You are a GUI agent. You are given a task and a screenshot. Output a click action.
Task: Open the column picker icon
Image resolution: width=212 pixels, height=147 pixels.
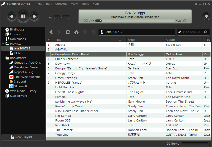click(208, 40)
